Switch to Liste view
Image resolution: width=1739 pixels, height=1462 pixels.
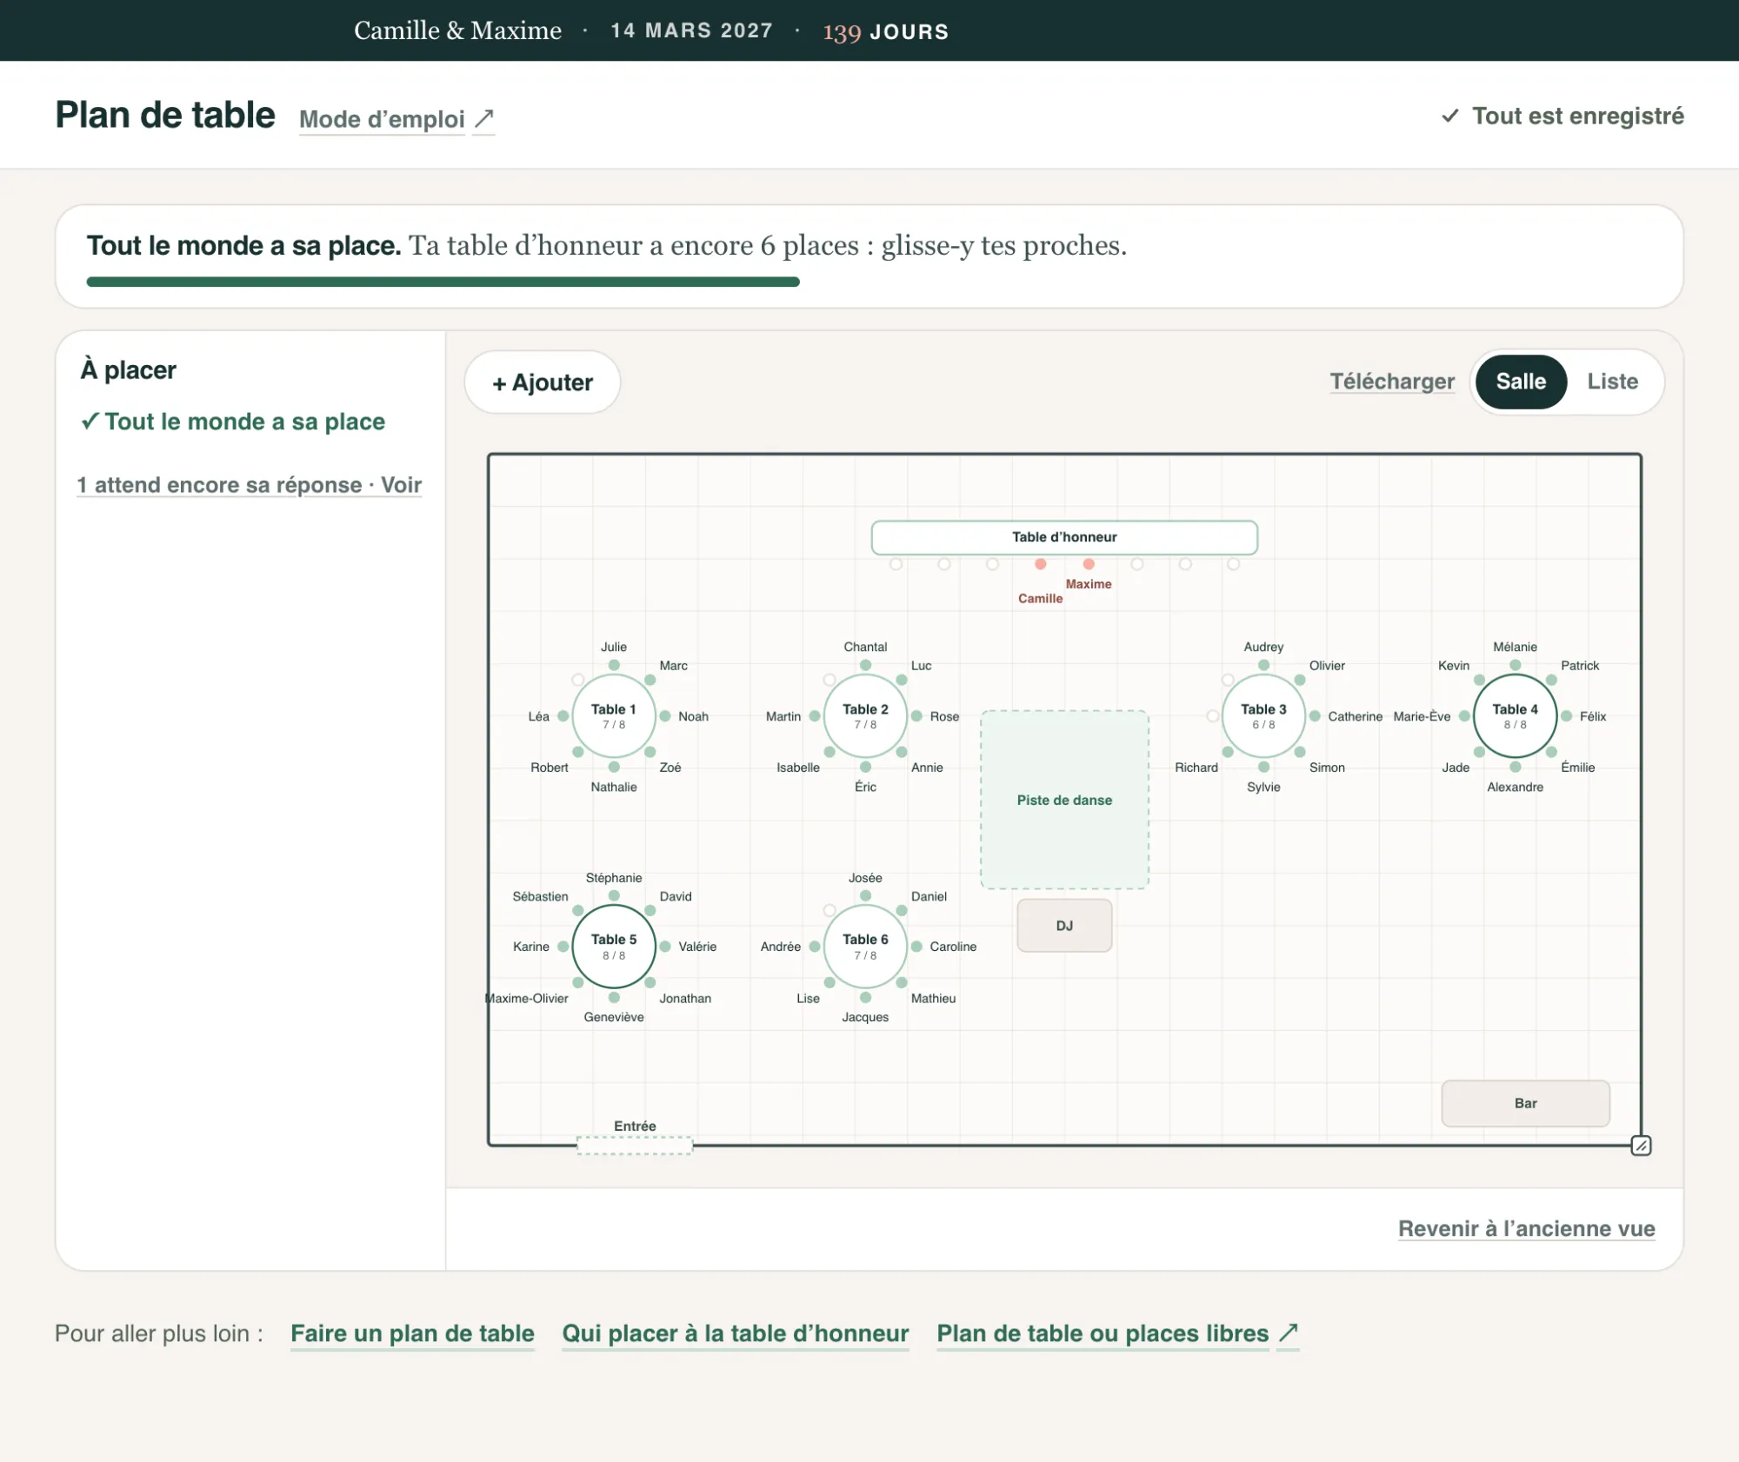coord(1612,382)
